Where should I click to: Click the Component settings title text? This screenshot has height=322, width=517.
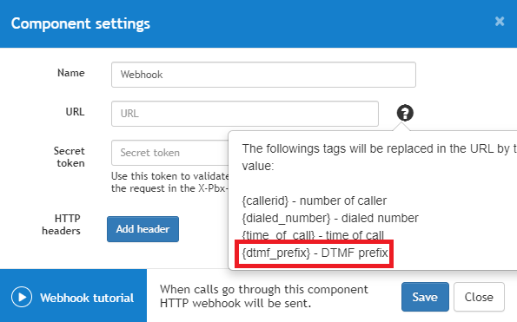point(81,23)
